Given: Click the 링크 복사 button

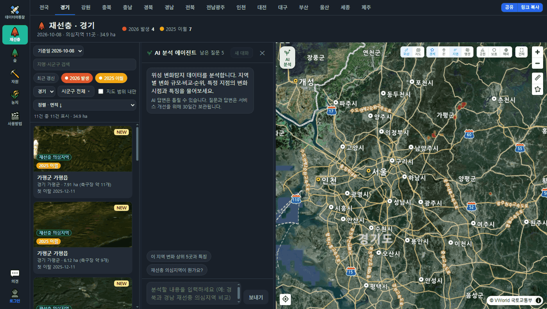Looking at the screenshot, I should [x=530, y=7].
